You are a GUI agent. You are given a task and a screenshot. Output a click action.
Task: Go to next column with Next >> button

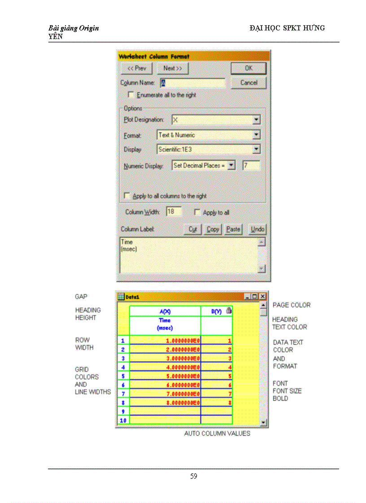pyautogui.click(x=173, y=69)
